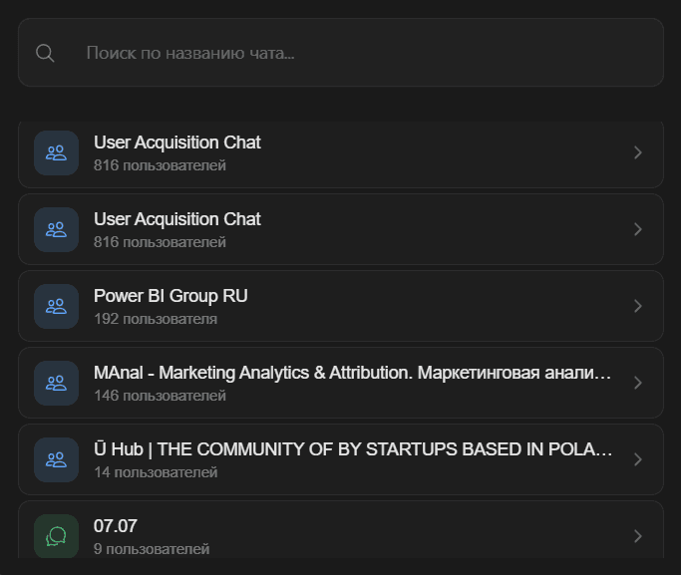Open the 07.07 chat chevron arrow

[637, 536]
